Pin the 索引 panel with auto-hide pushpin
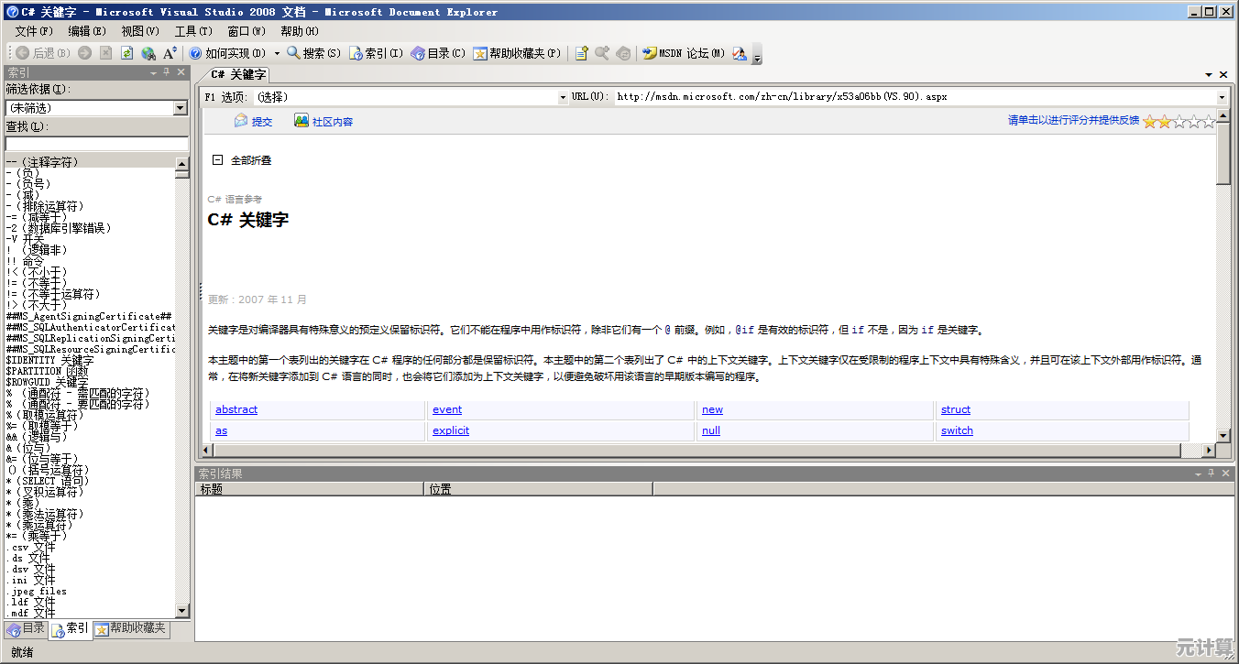The width and height of the screenshot is (1239, 664). pyautogui.click(x=166, y=72)
